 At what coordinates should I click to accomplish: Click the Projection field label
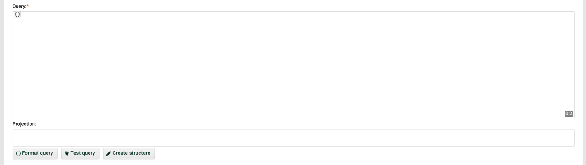[24, 124]
